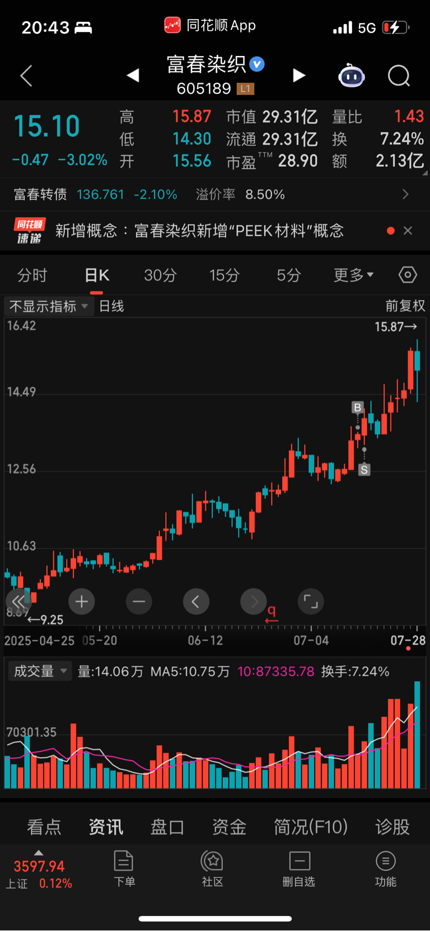Open the 同花顺速递 news logo

point(30,231)
